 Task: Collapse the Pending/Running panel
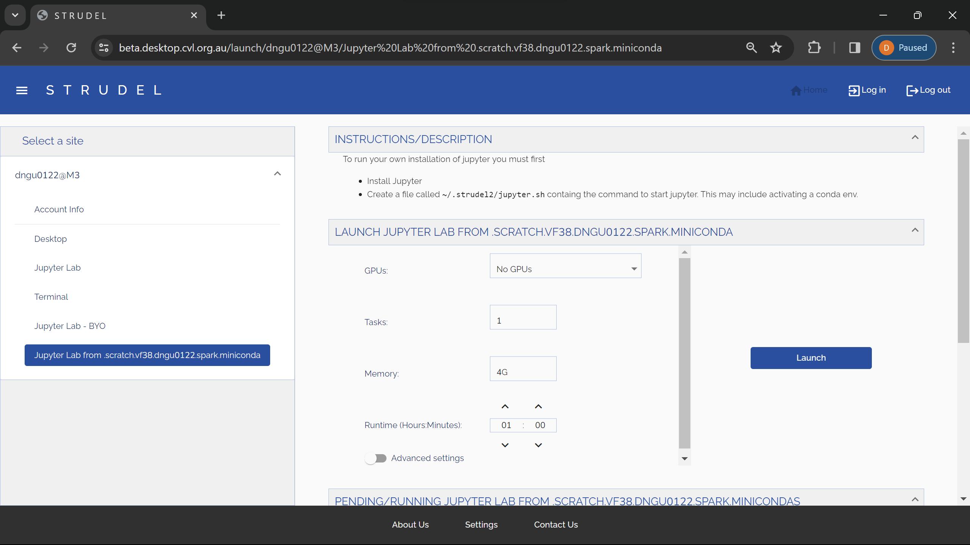click(915, 500)
